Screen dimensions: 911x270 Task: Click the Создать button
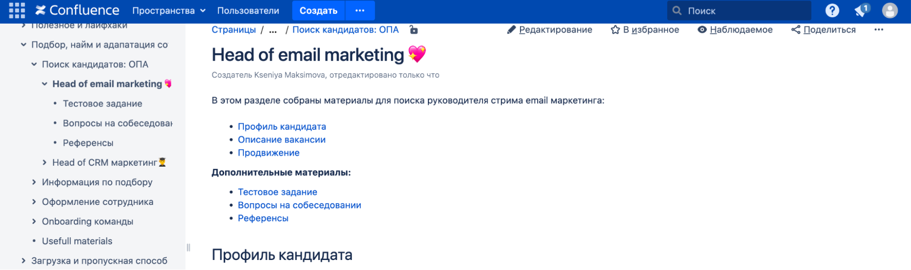[x=318, y=10]
